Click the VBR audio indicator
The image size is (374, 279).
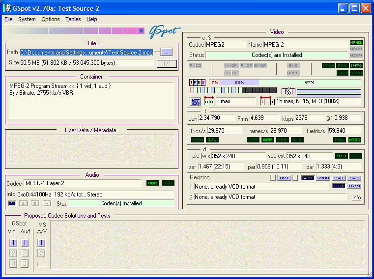(x=168, y=183)
